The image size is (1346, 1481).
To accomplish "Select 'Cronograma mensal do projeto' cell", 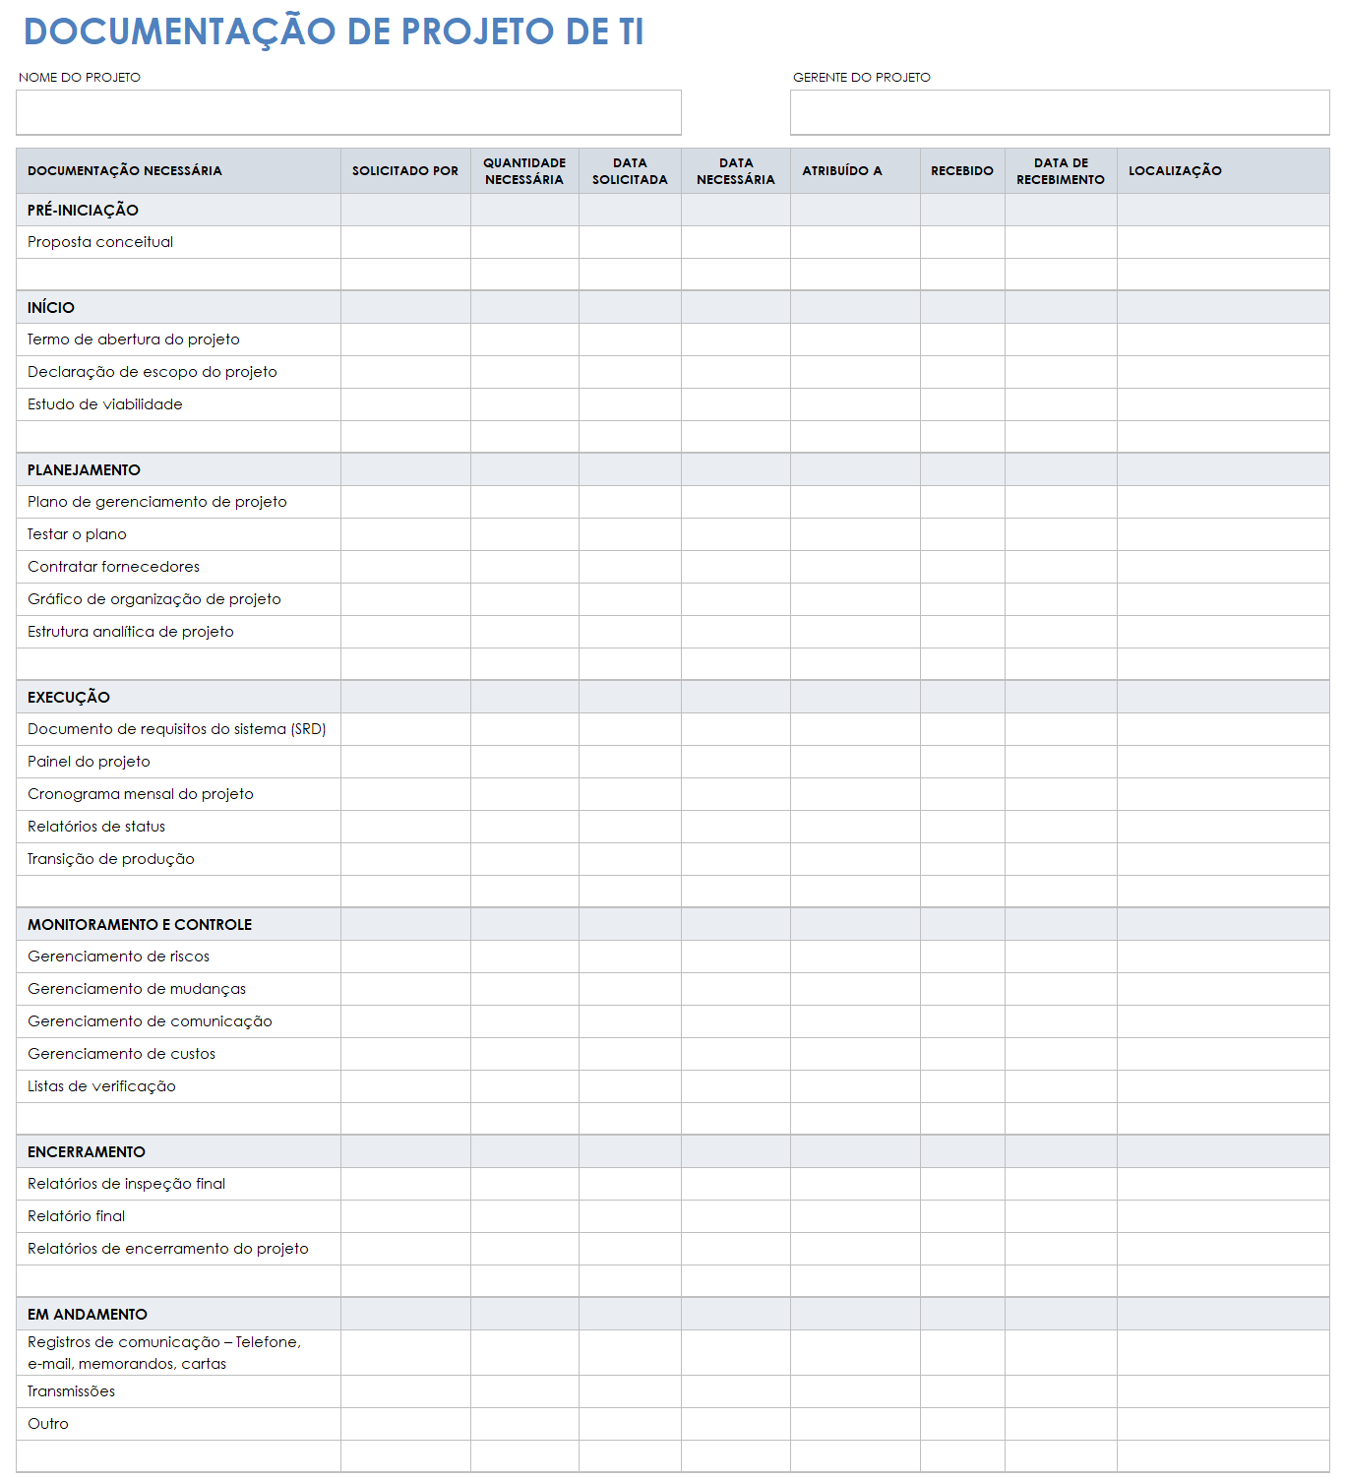I will pos(179,794).
